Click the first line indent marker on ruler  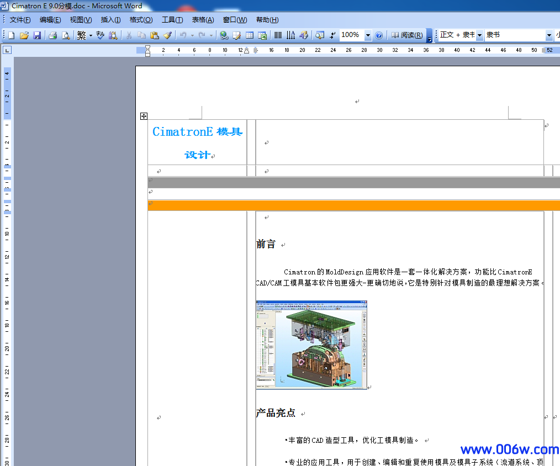(x=147, y=48)
